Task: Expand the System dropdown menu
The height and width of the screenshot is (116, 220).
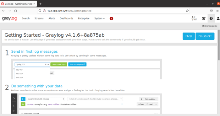Action: pos(99,18)
